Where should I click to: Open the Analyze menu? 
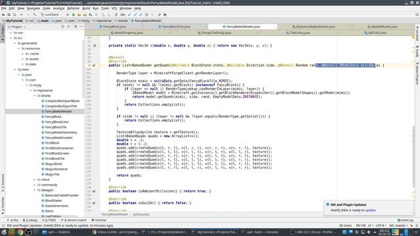click(58, 9)
